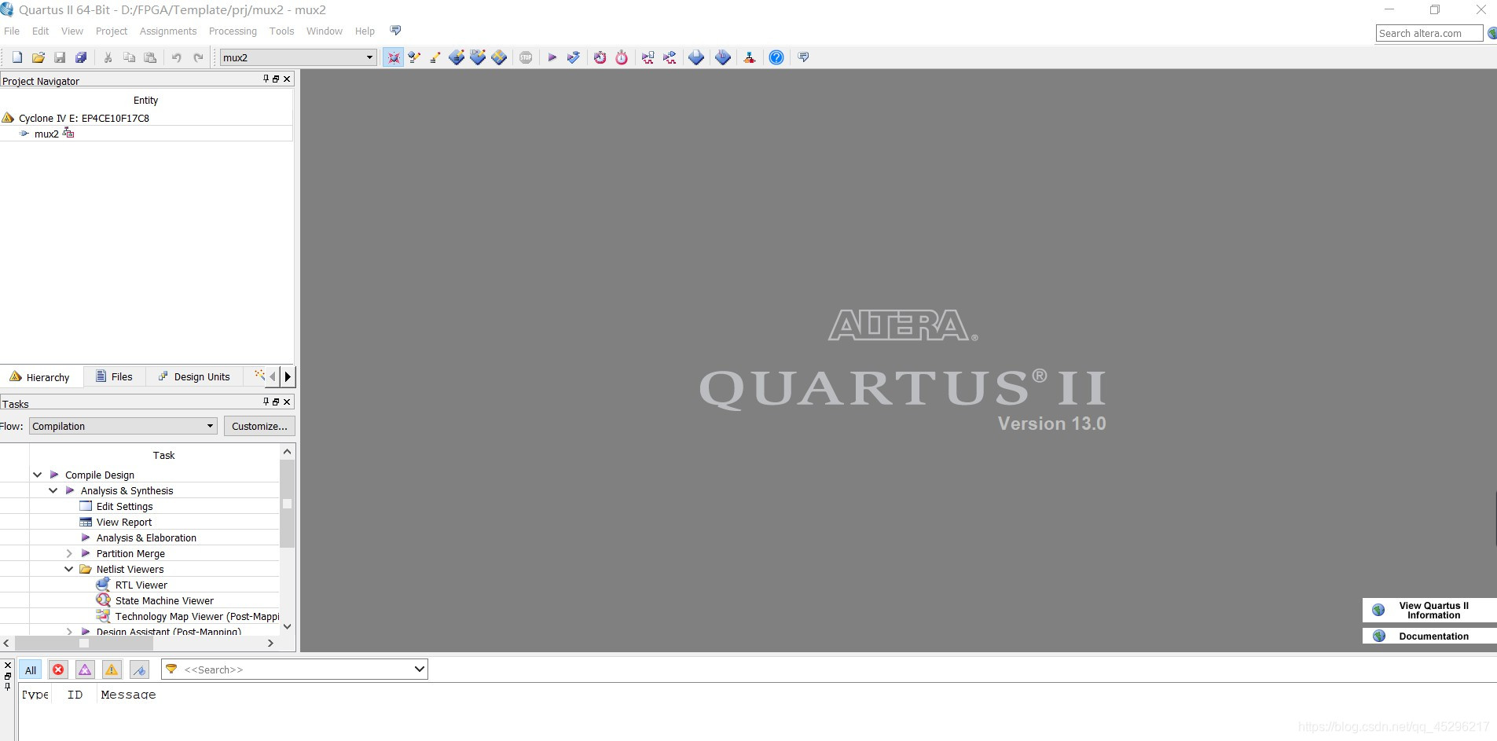Viewport: 1497px width, 741px height.
Task: Save the file with the floppy disk icon
Action: [60, 57]
